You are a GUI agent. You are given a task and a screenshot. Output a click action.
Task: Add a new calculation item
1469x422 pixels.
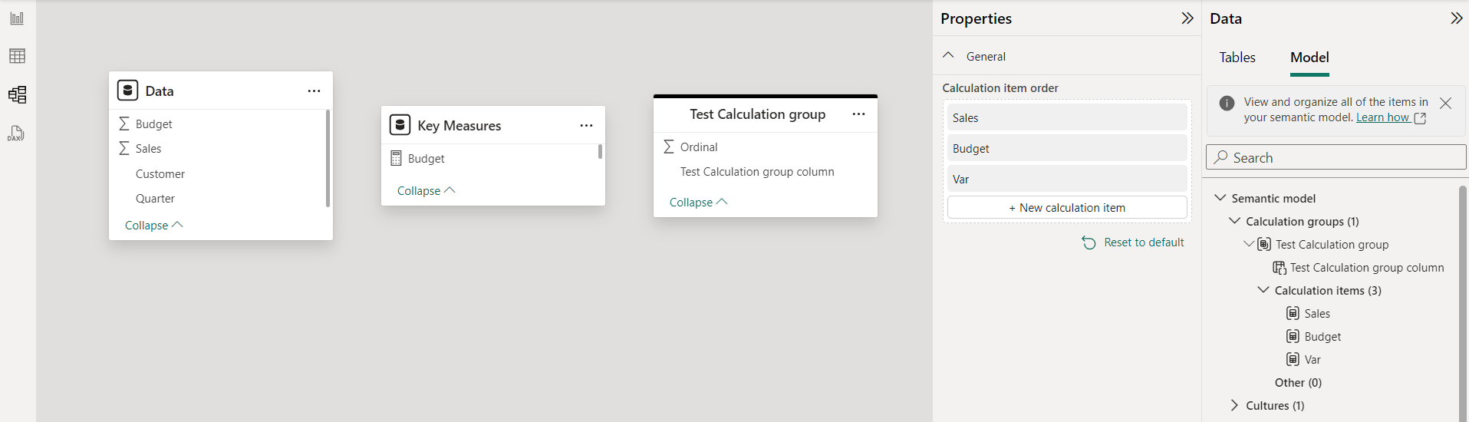(1067, 207)
